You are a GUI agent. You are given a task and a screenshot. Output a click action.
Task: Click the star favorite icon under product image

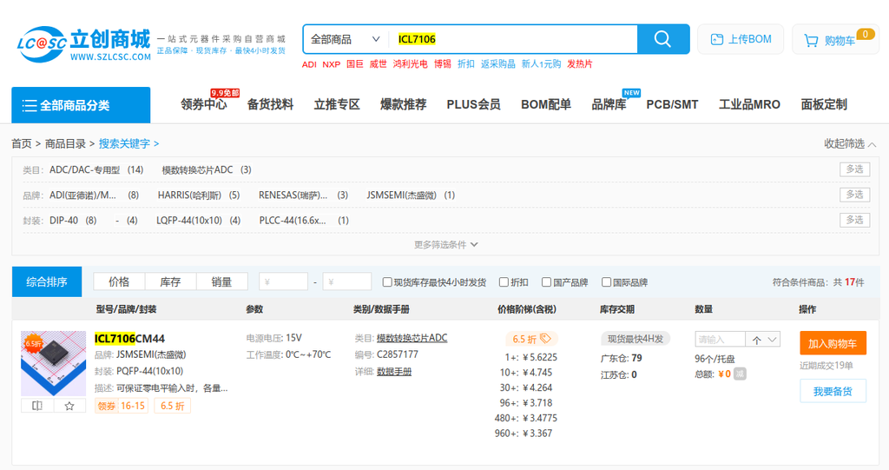coord(69,406)
